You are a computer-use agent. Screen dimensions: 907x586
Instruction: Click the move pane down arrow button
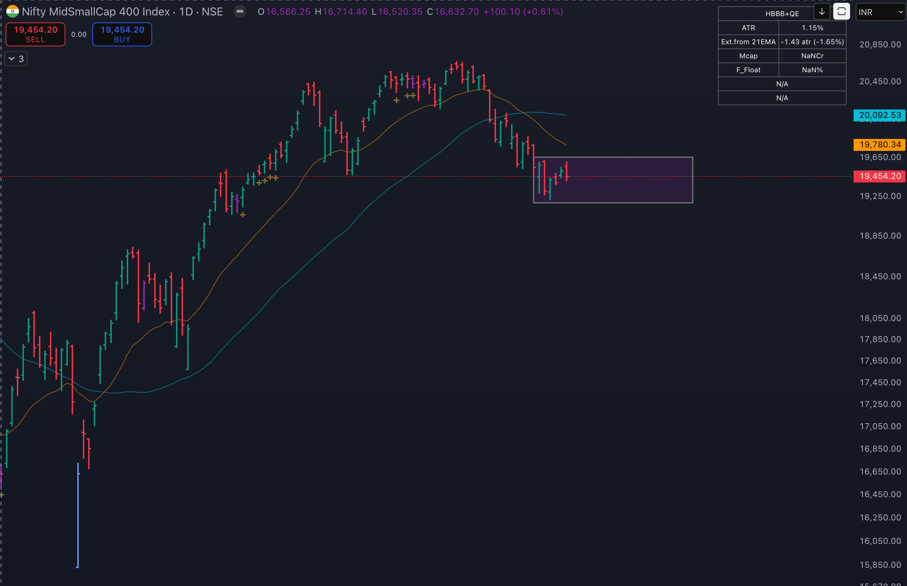pos(822,12)
